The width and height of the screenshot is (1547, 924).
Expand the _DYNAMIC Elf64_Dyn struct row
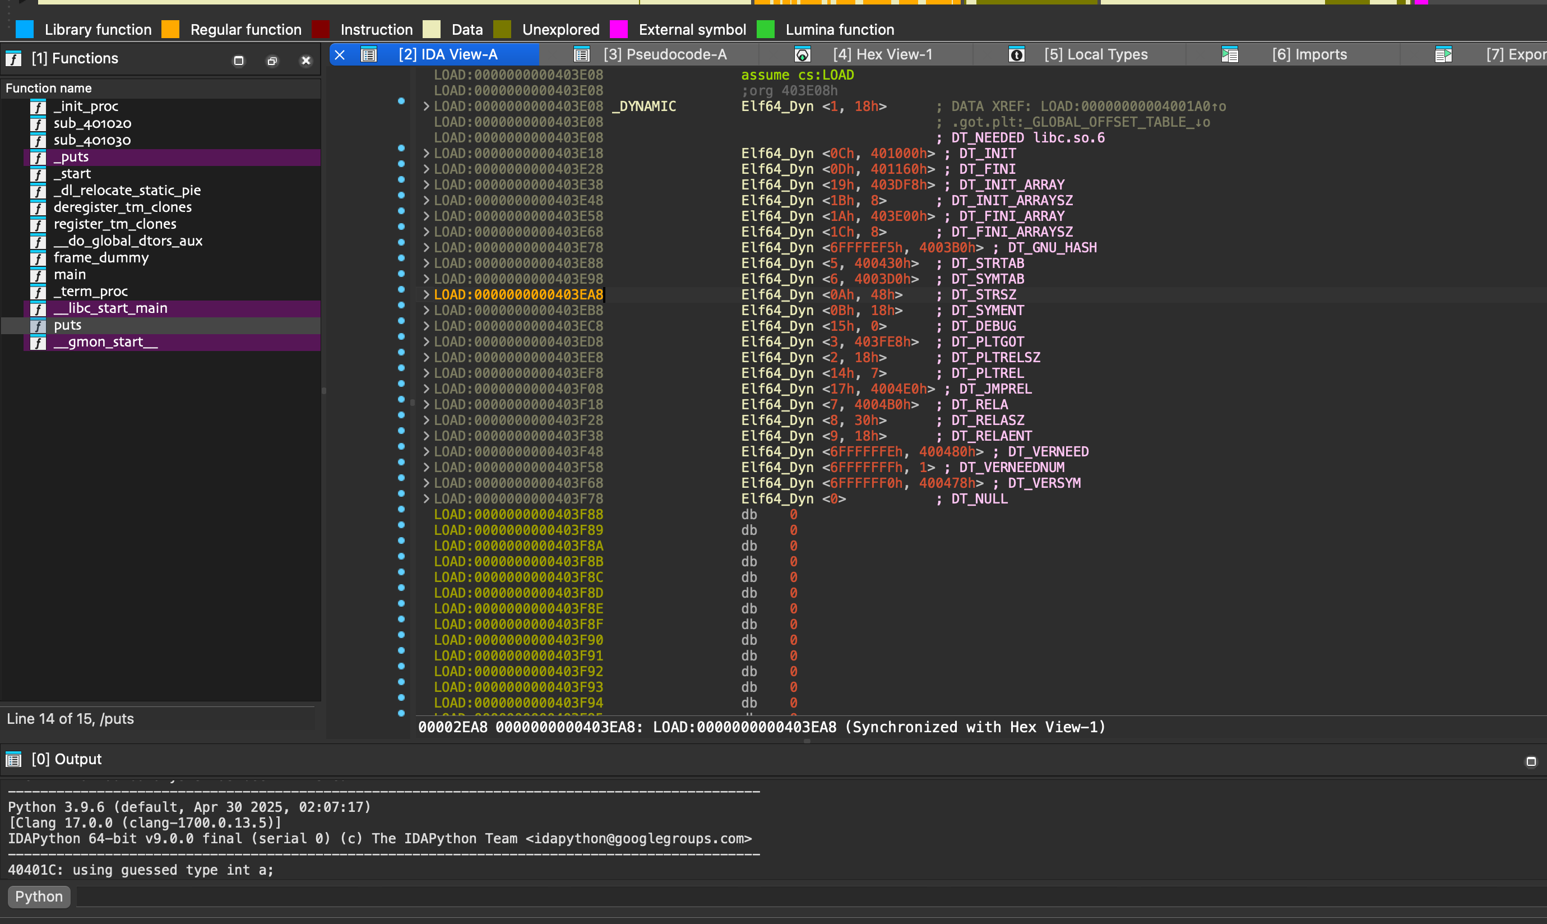[426, 107]
